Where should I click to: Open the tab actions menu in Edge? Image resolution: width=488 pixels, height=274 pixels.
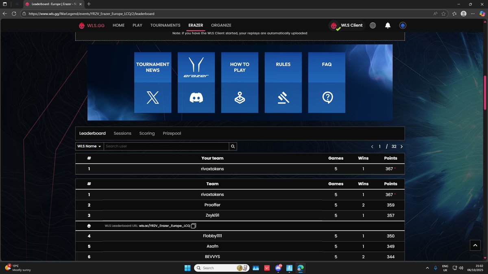pos(5,4)
